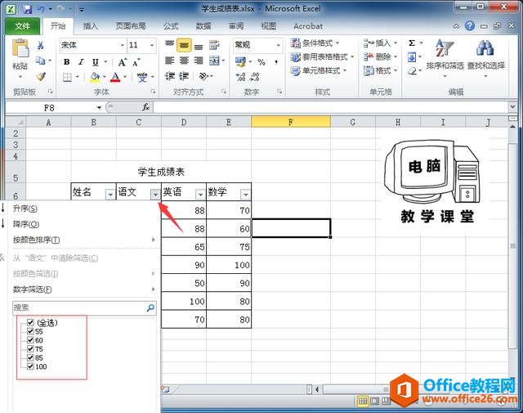Open the number format 常规 dropdown
This screenshot has height=413, width=523.
click(x=278, y=45)
